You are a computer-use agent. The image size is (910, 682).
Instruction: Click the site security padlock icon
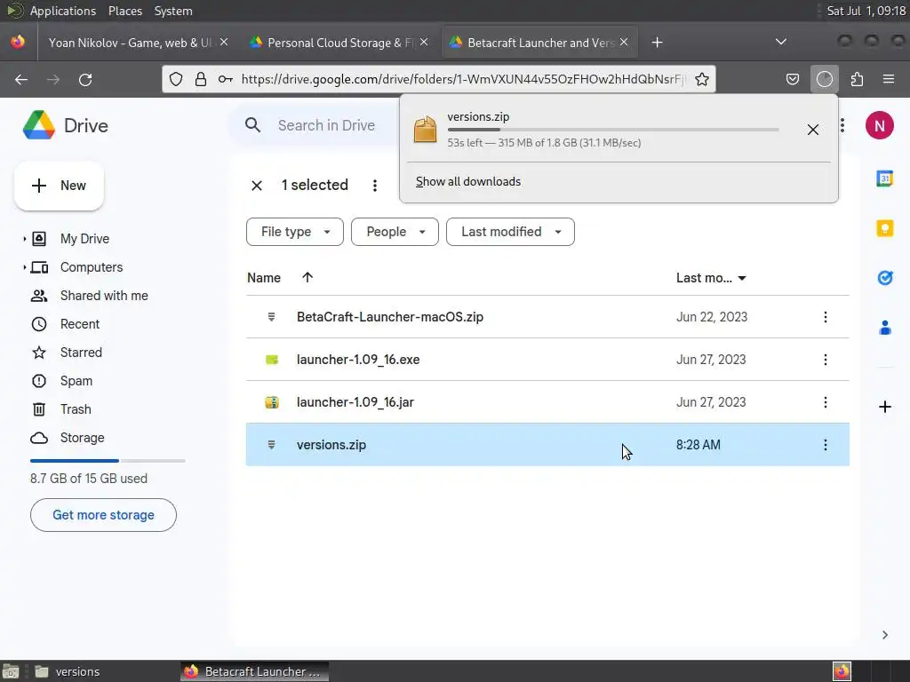(x=201, y=79)
